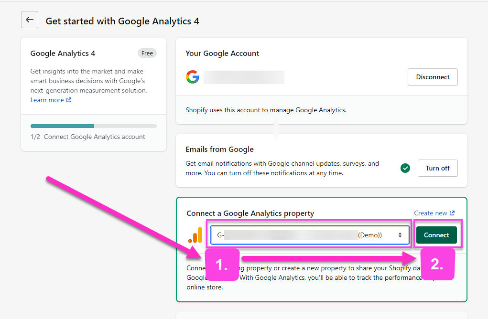This screenshot has width=488, height=319.
Task: Click the blurred Google account email
Action: pyautogui.click(x=244, y=77)
